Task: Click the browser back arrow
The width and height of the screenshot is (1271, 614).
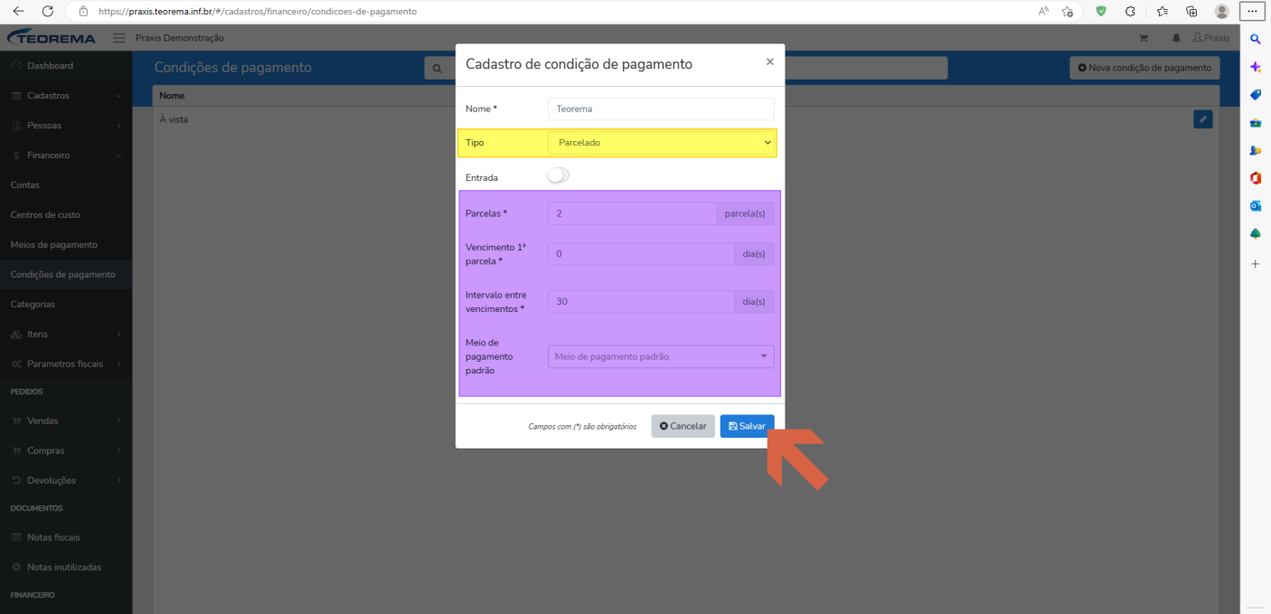Action: coord(18,12)
